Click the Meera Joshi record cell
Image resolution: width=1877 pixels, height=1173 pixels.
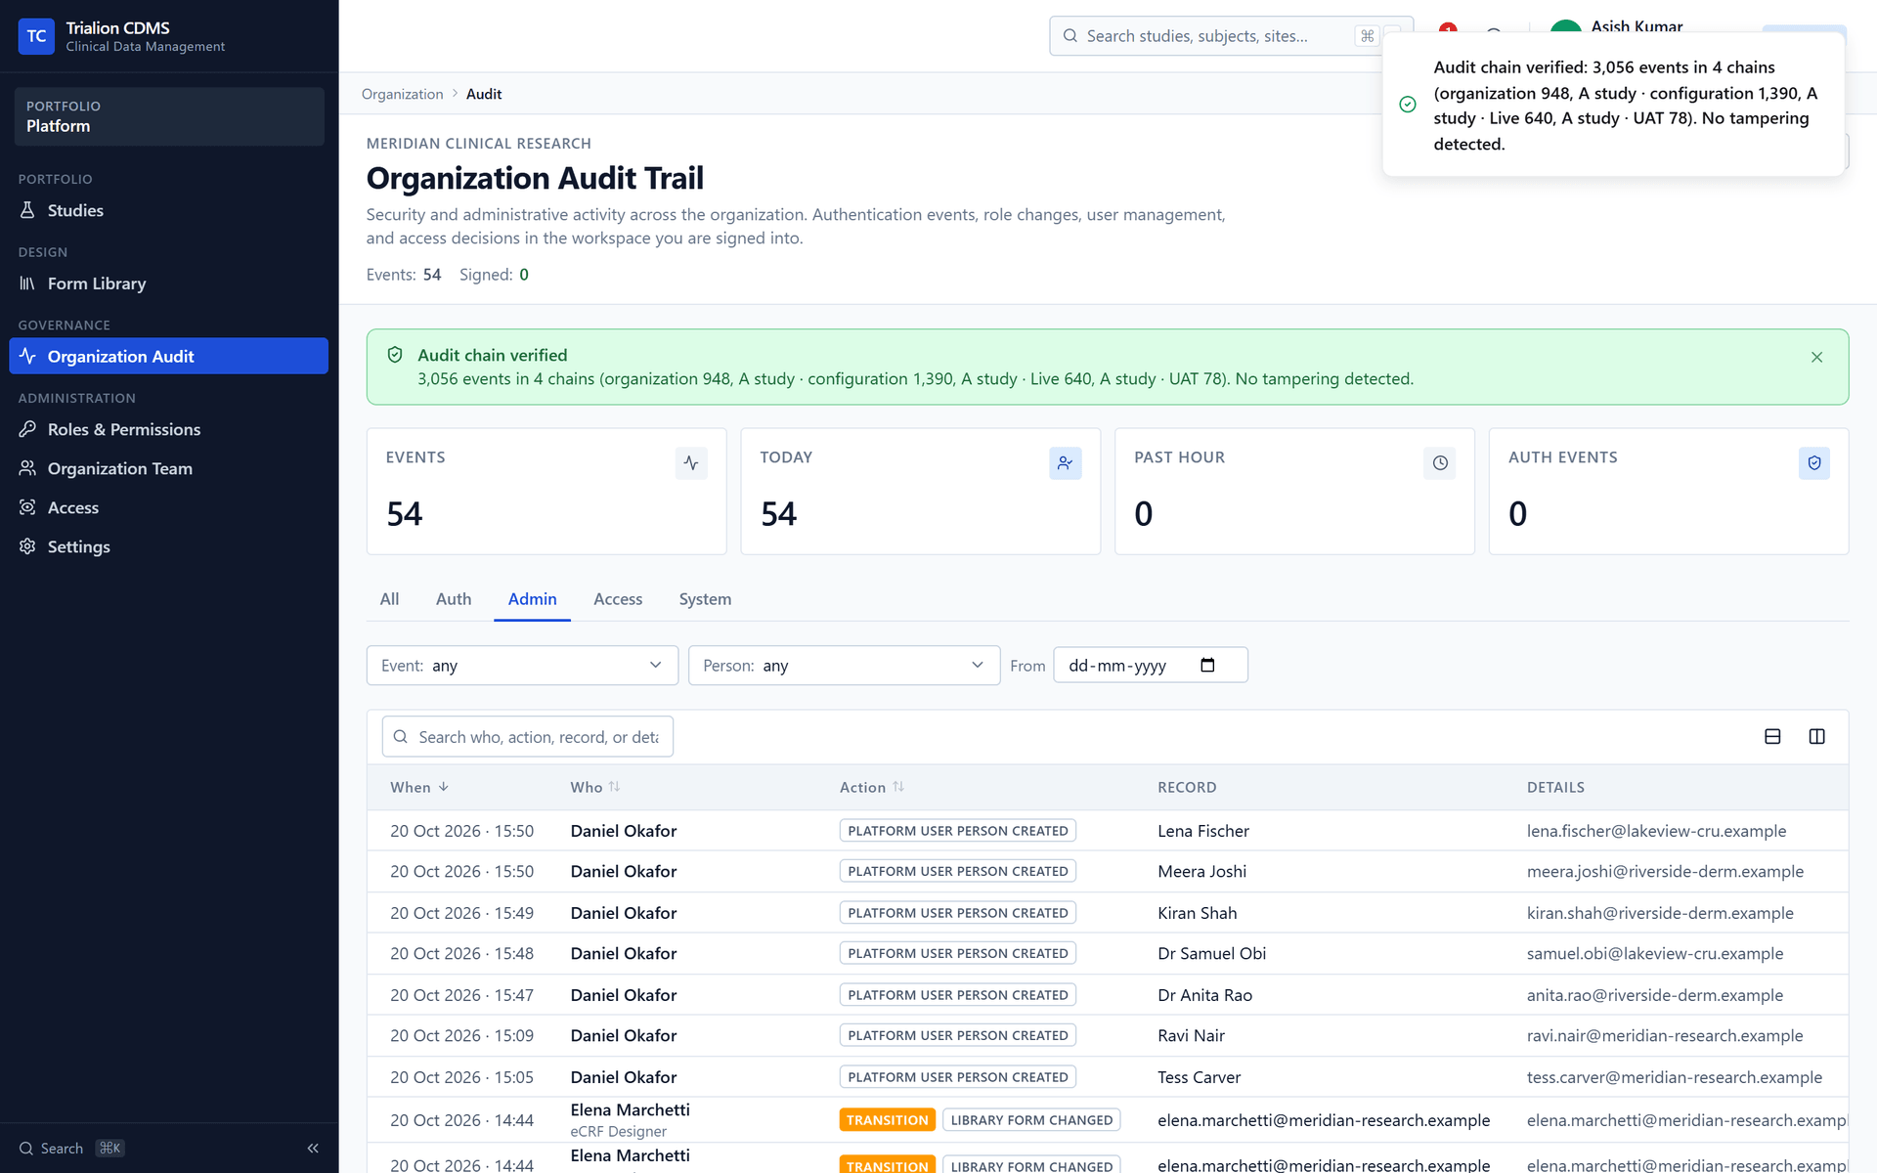coord(1201,872)
